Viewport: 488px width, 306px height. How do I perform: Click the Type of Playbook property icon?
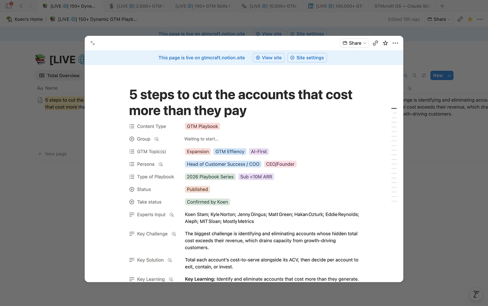[132, 177]
